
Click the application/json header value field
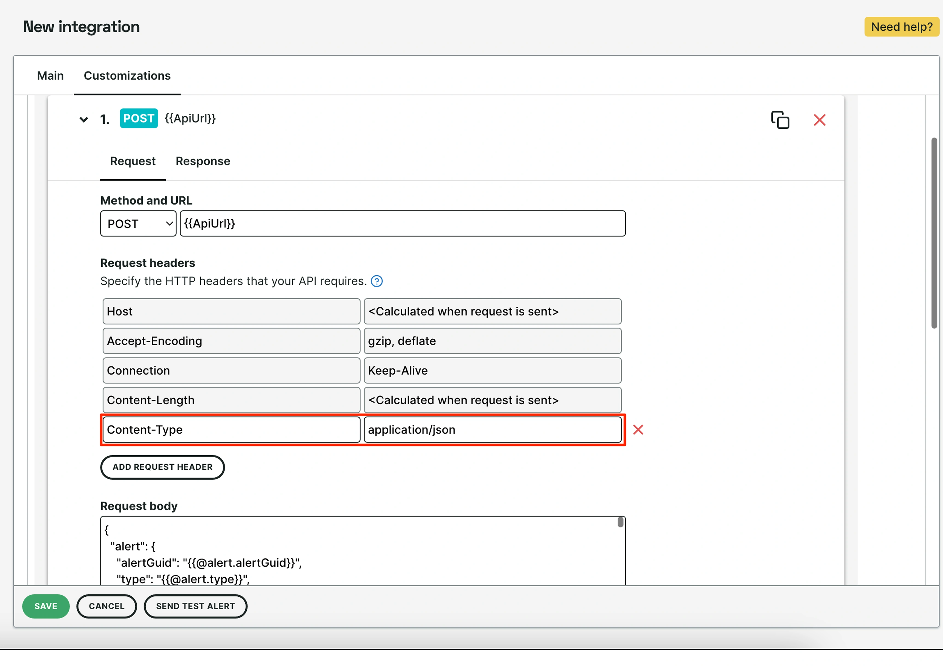coord(492,430)
